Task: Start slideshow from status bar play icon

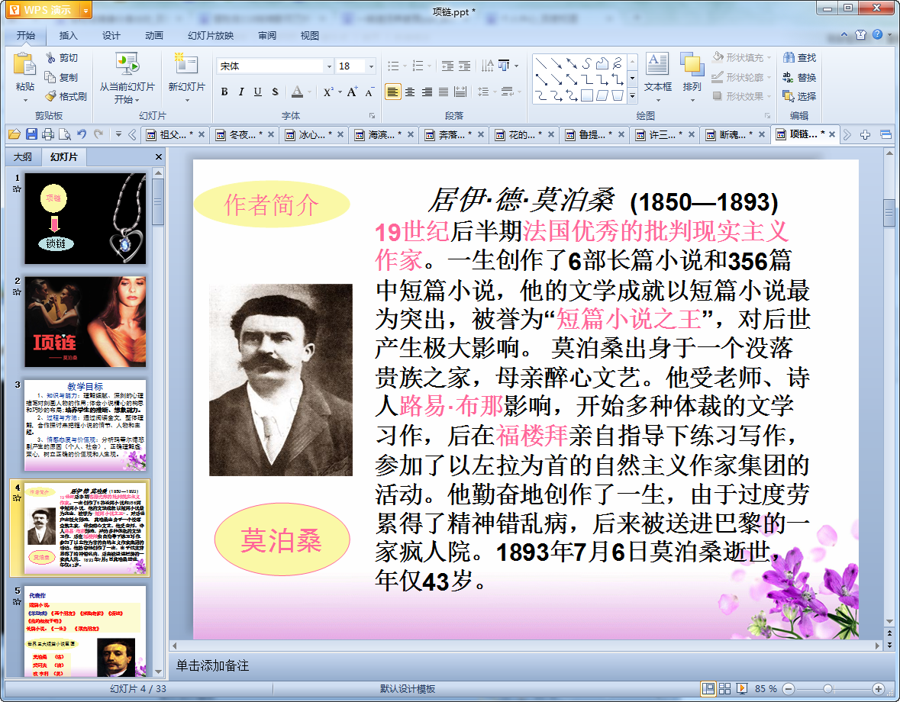Action: 741,689
